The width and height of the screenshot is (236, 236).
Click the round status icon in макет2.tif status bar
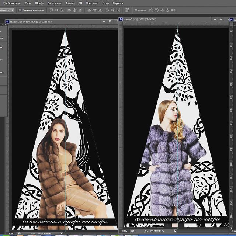pos(132,231)
